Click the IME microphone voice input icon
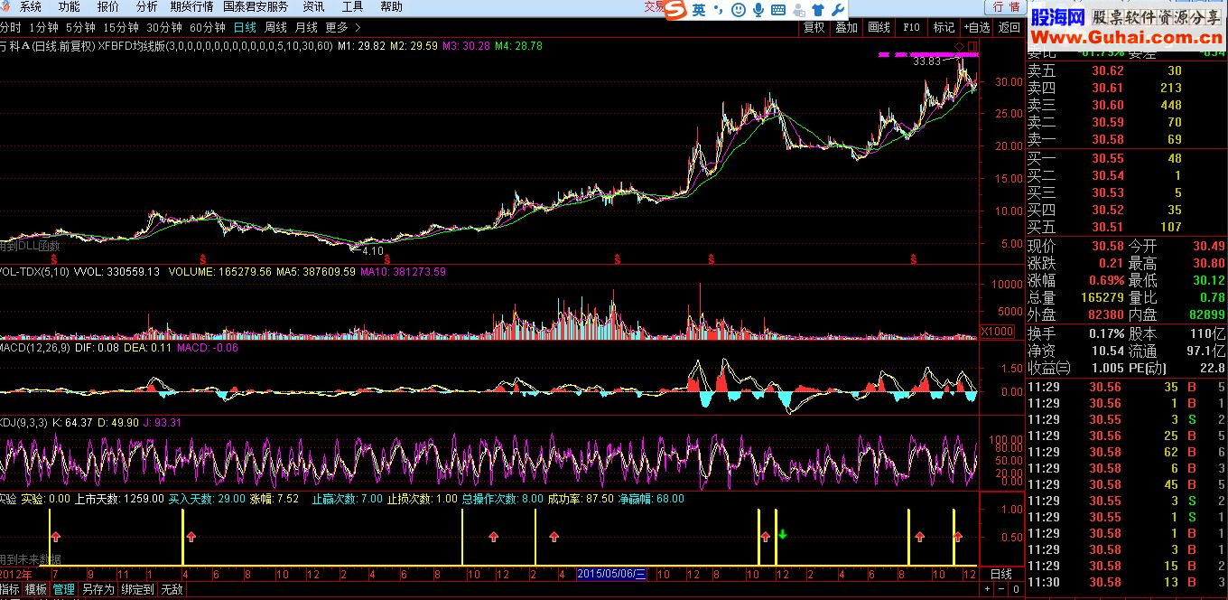Viewport: 1228px width, 600px height. (x=758, y=9)
